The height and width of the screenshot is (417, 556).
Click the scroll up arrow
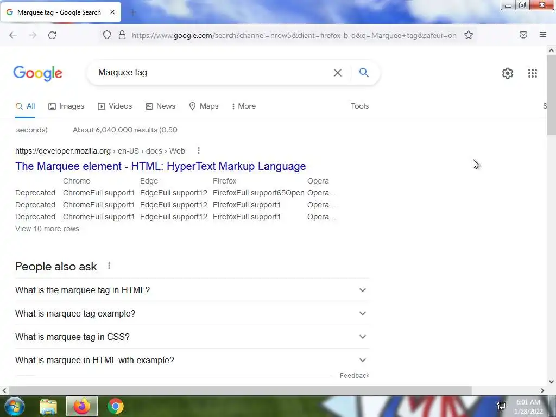551,50
